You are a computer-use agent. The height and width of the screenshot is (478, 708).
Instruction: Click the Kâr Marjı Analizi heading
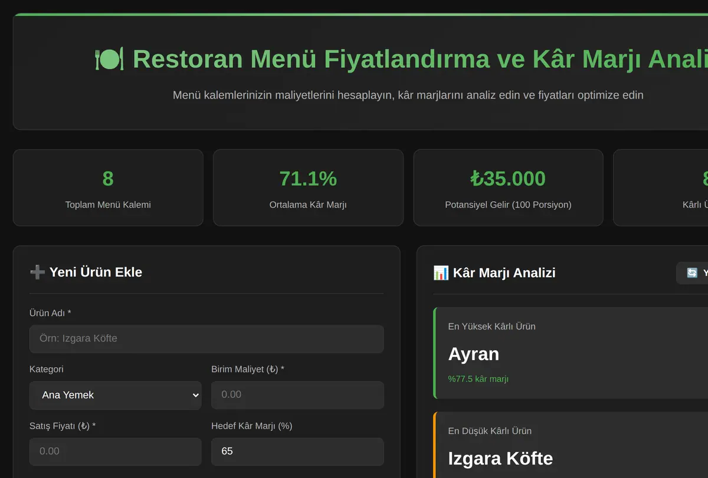504,273
